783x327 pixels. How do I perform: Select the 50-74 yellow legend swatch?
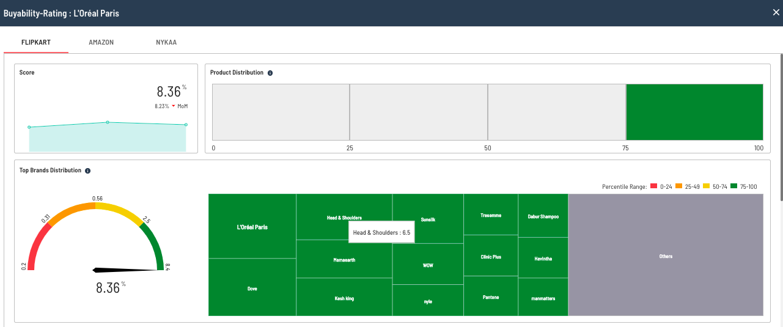tap(707, 186)
